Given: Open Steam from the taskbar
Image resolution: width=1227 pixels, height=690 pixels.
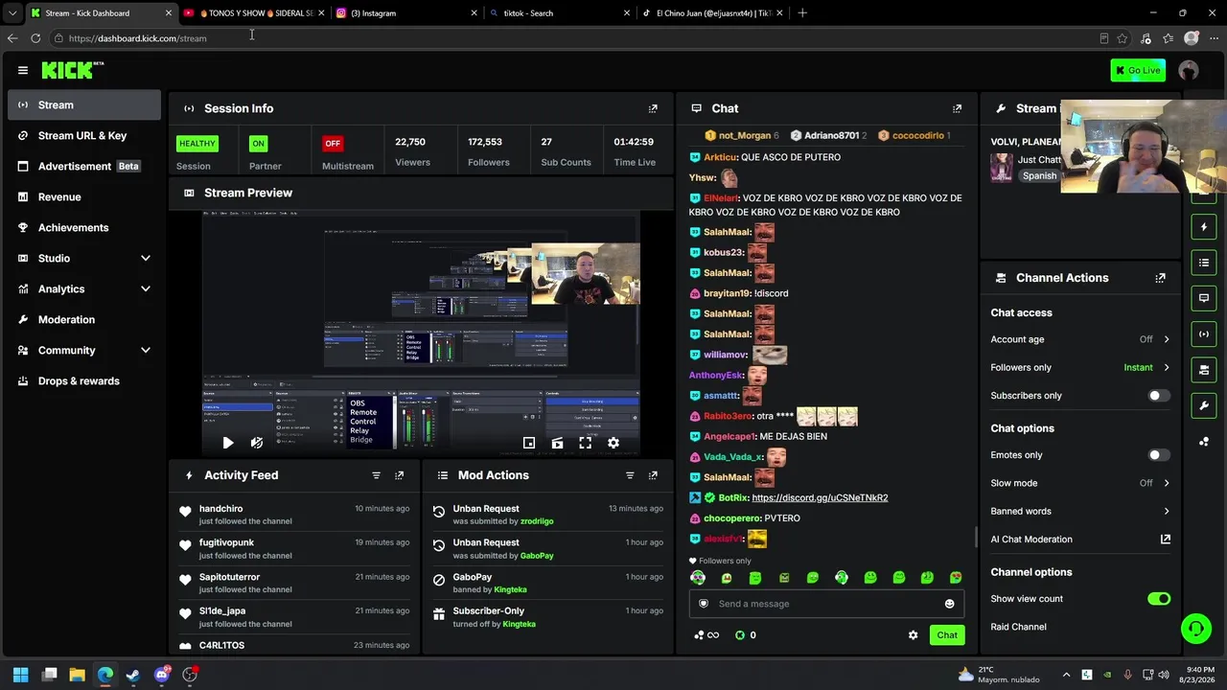Looking at the screenshot, I should point(133,675).
